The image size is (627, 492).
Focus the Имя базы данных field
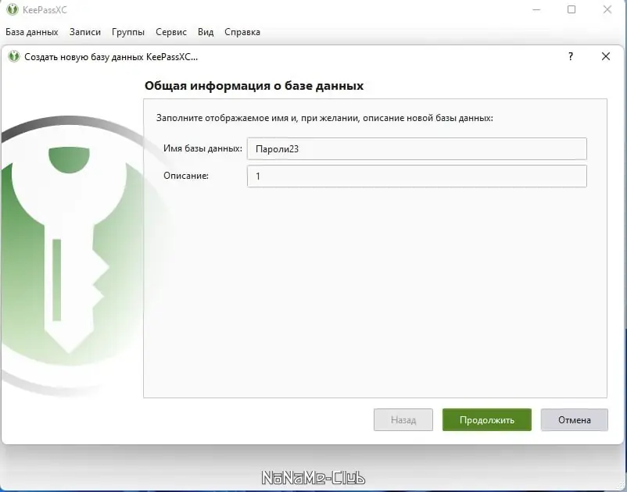417,148
